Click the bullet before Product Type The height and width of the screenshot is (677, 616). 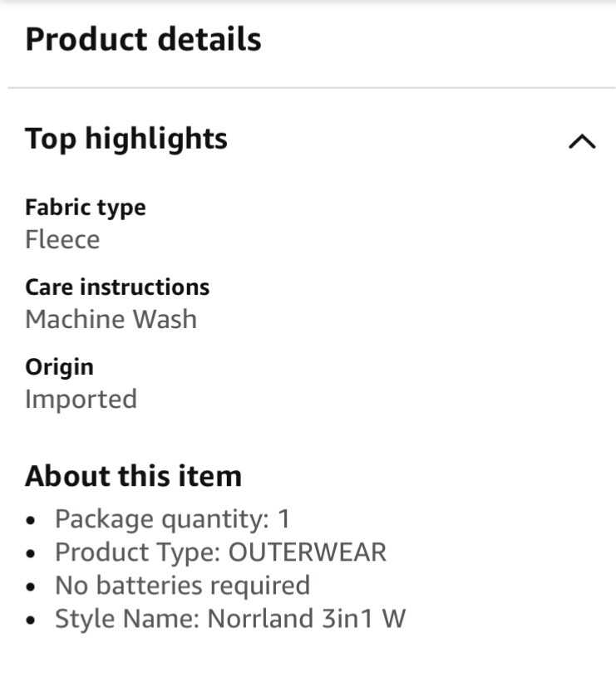[32, 554]
